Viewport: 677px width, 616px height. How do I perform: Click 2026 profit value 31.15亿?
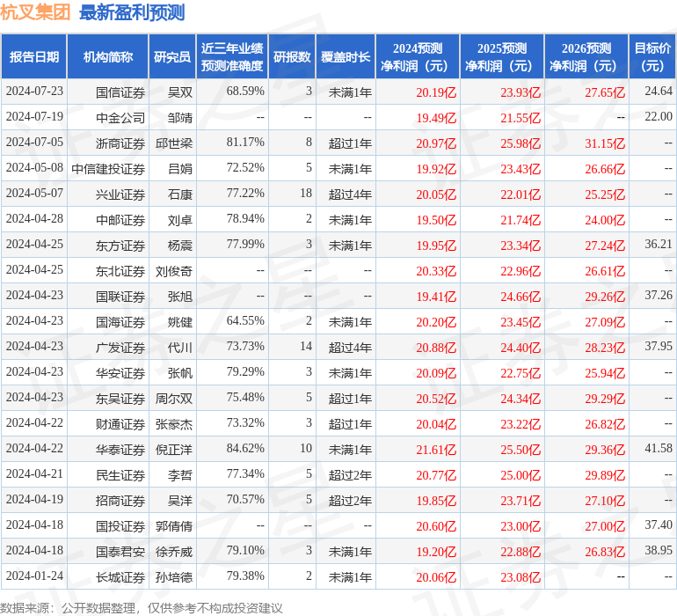605,143
